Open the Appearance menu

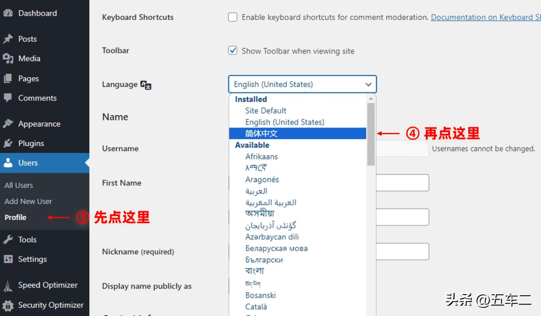[x=45, y=124]
